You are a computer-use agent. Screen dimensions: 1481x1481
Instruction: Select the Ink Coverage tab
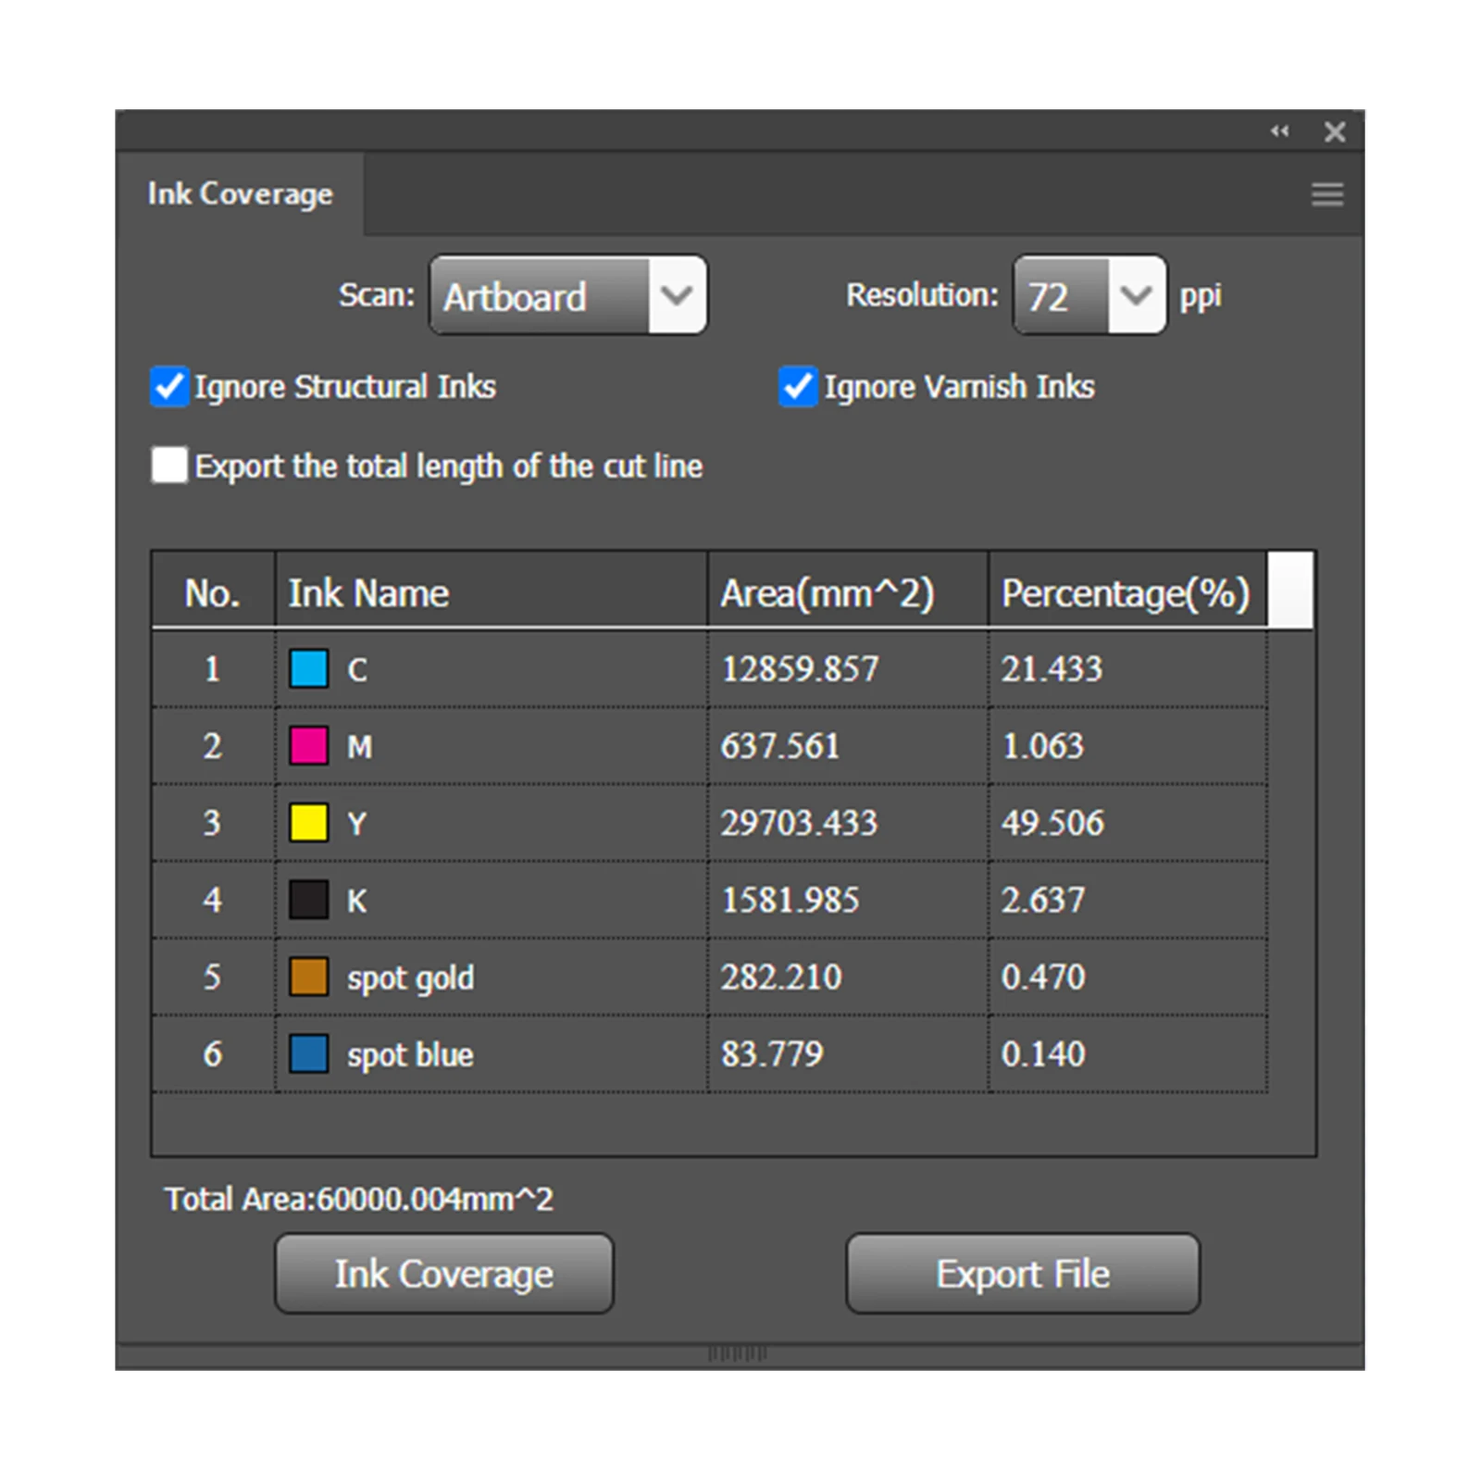241,193
